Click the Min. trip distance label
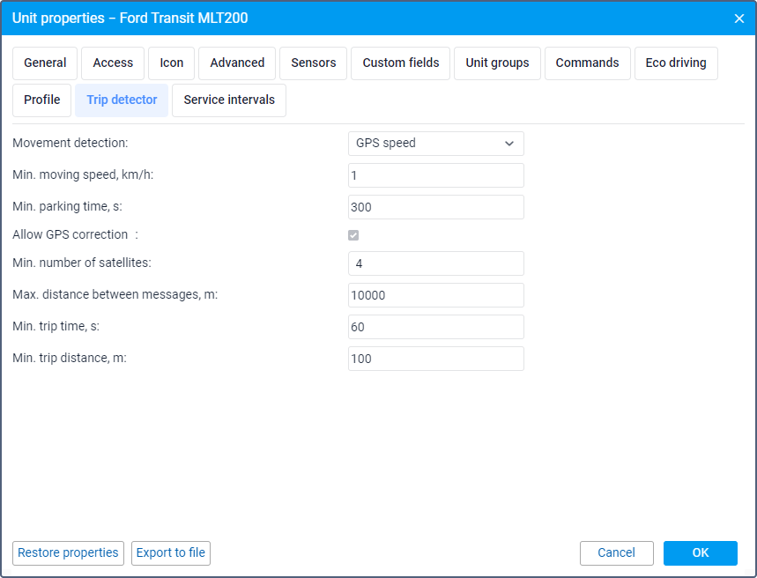757x578 pixels. [x=70, y=358]
